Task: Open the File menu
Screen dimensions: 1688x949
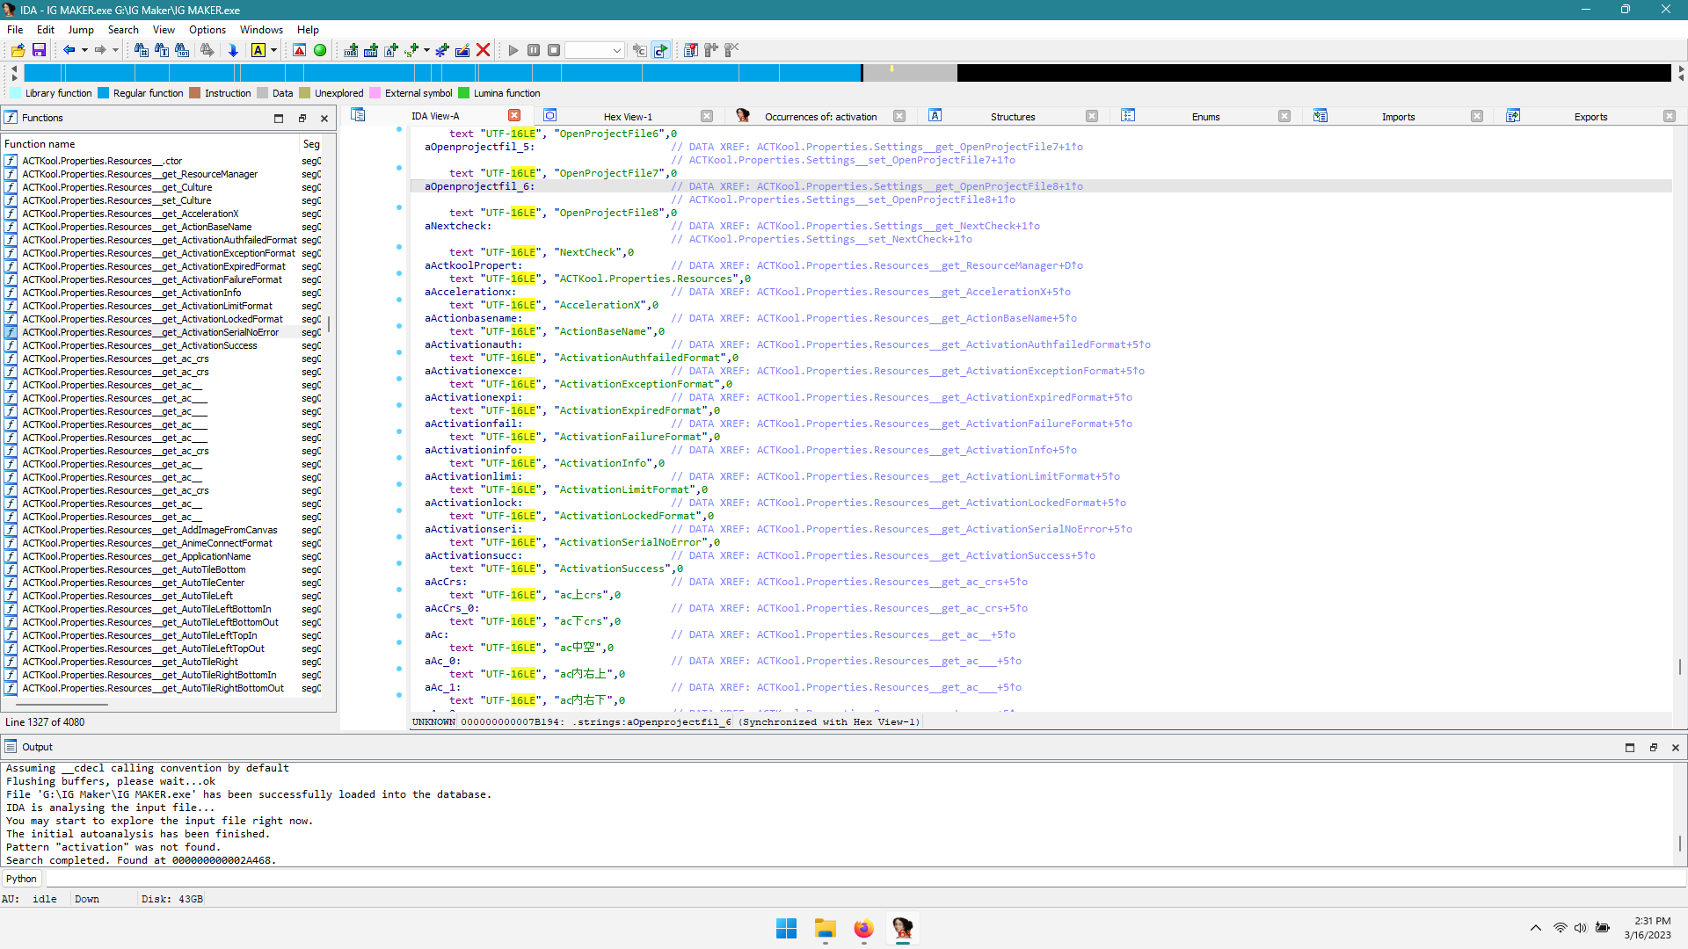Action: tap(15, 30)
